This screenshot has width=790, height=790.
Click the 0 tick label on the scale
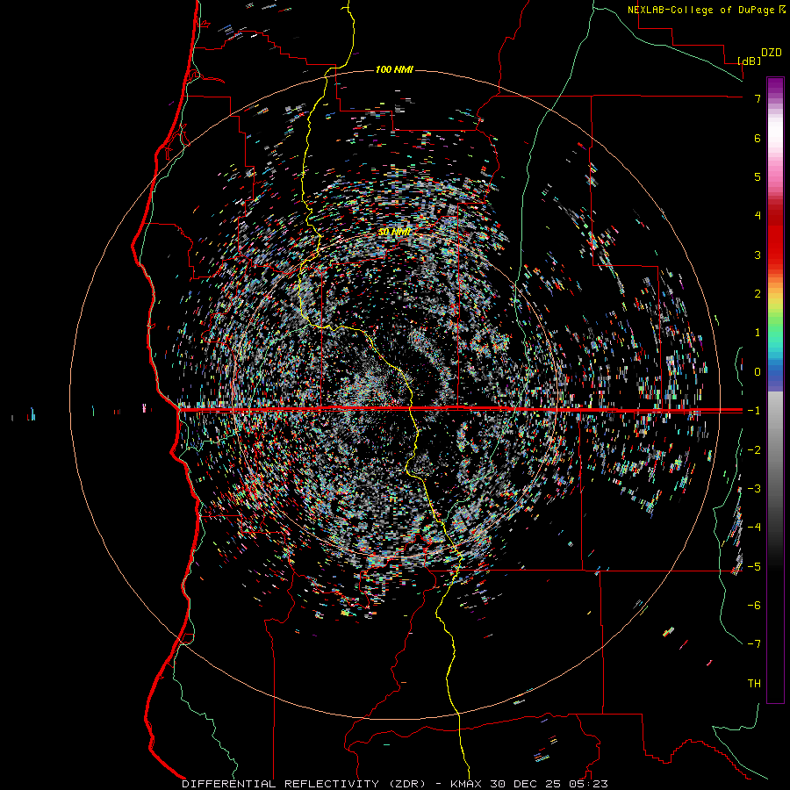click(x=758, y=371)
